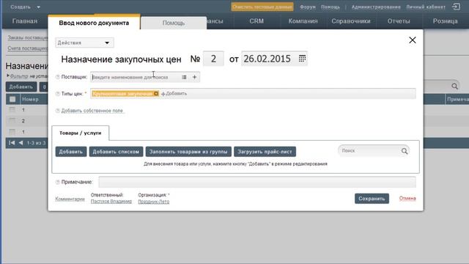Click the Добавить списком button
Image resolution: width=469 pixels, height=264 pixels.
pyautogui.click(x=116, y=152)
